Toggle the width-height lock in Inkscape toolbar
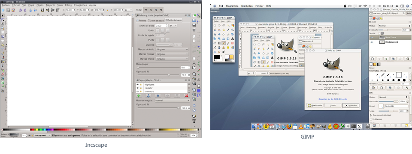This screenshot has height=154, width=412. tap(107, 10)
